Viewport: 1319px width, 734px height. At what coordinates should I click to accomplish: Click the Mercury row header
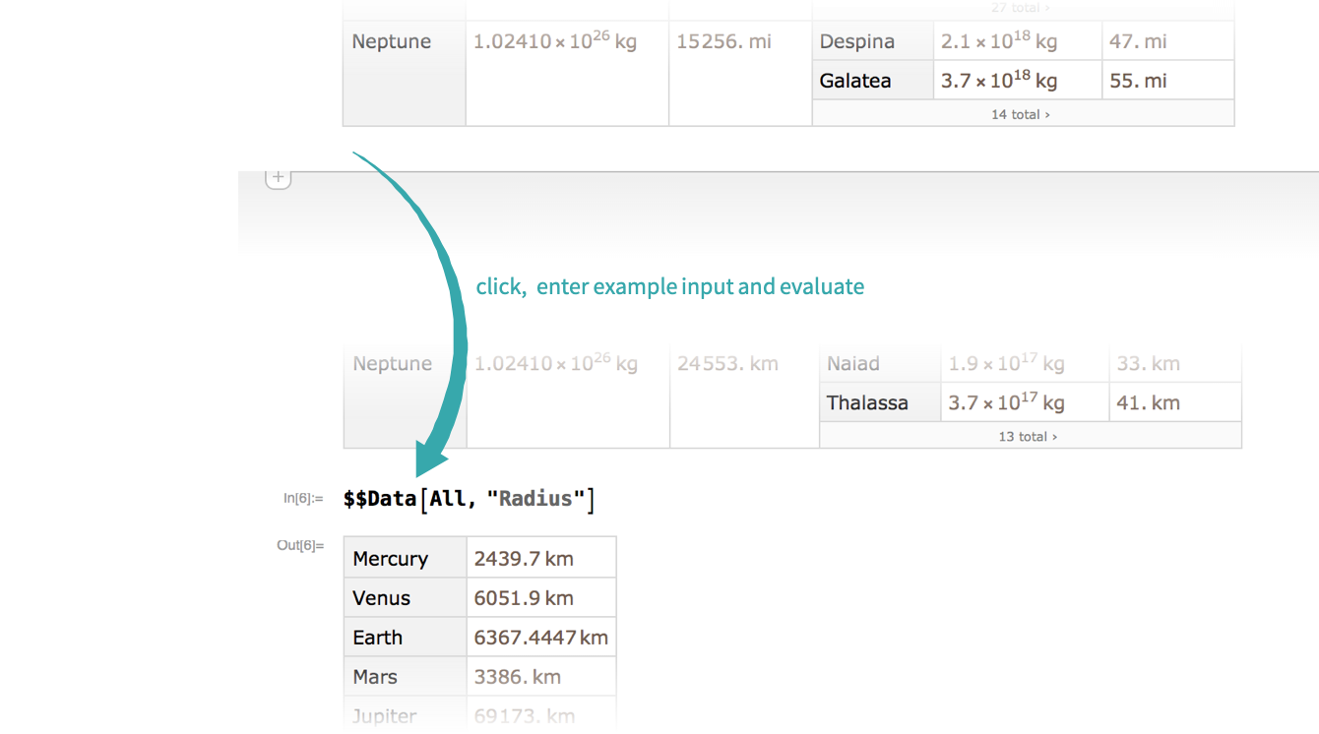(x=391, y=559)
